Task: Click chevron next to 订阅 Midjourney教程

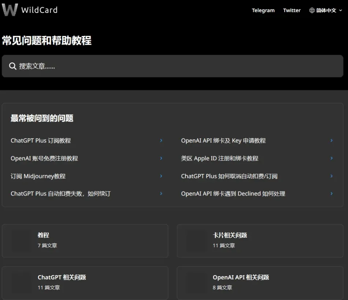Action: 161,176
